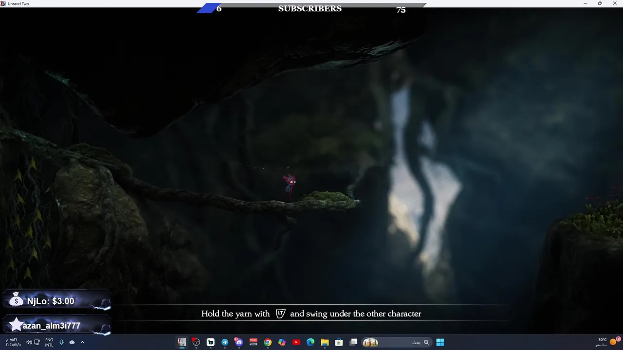
Task: Click the taskbar search box
Action: pyautogui.click(x=397, y=342)
